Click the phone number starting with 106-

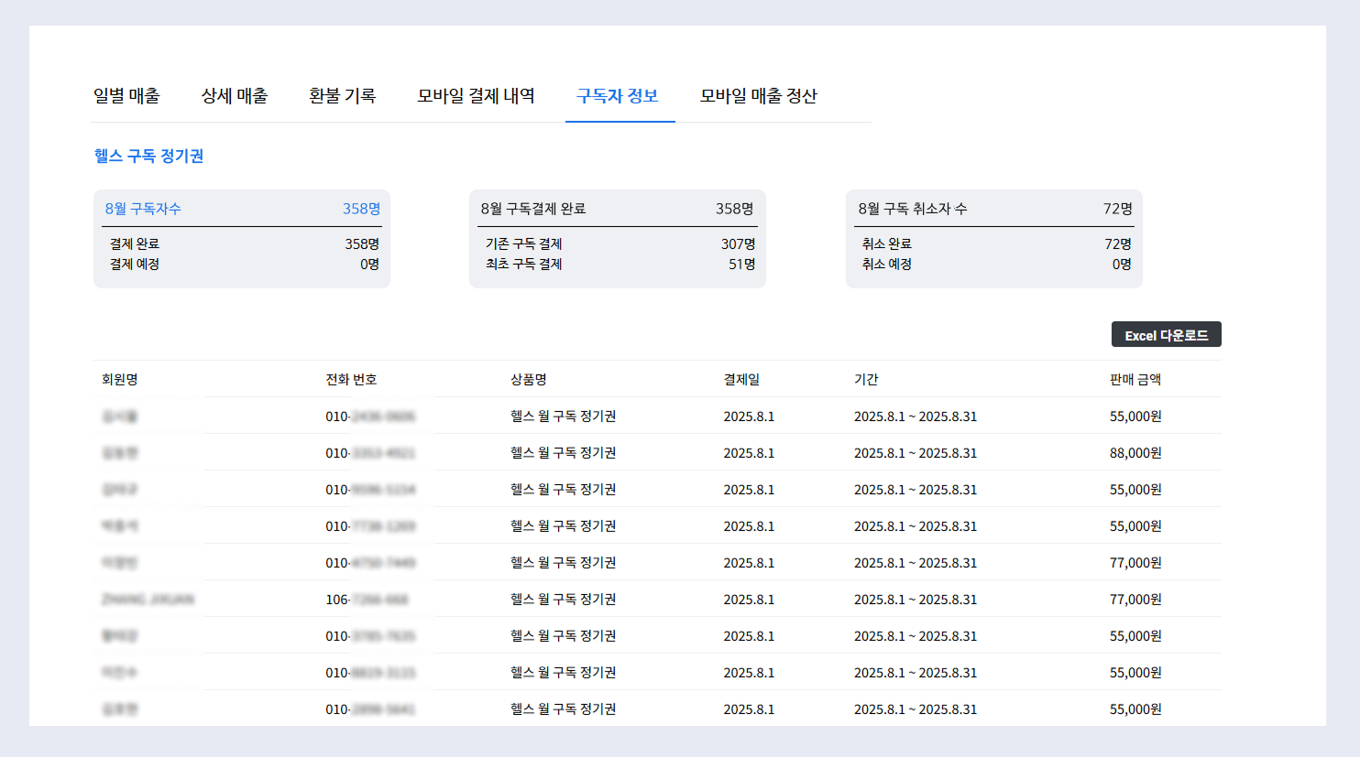[367, 599]
